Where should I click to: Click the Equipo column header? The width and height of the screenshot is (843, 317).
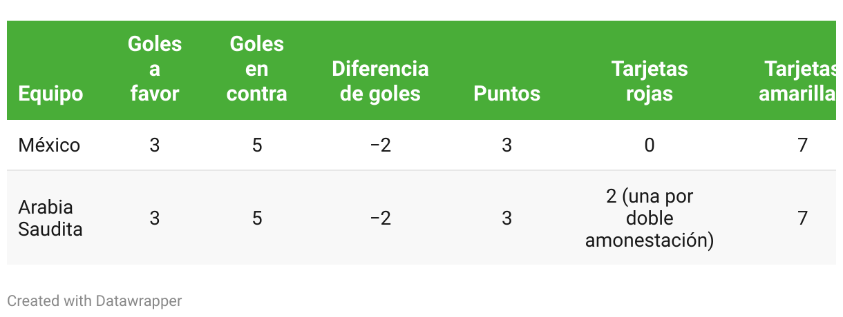coord(50,94)
